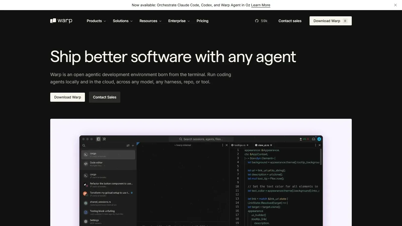Select the highlighted cargo session row
Screen dimensions: 402x226
[x=108, y=155]
